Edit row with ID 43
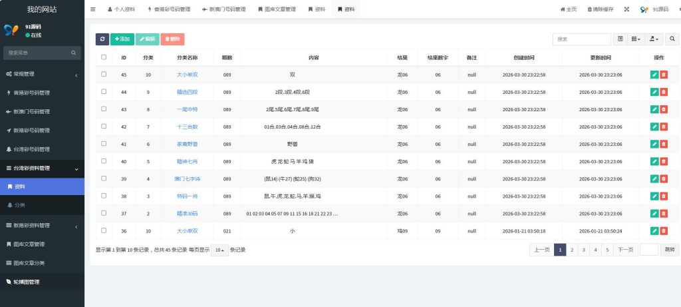This screenshot has width=681, height=307. tap(654, 109)
